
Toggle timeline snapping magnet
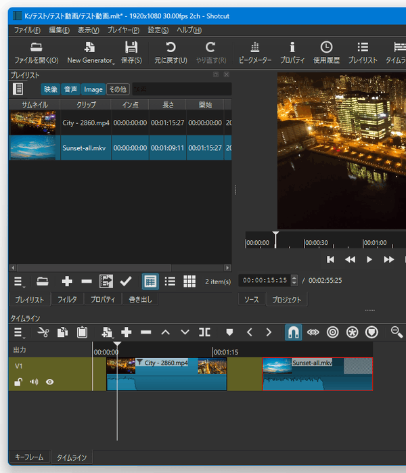(x=294, y=332)
